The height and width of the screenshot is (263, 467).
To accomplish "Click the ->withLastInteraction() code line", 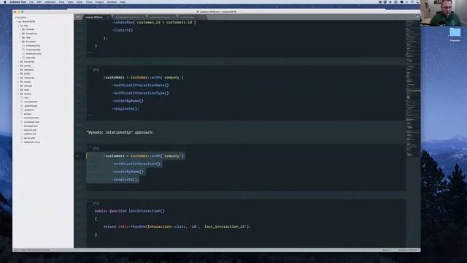I will pos(136,164).
